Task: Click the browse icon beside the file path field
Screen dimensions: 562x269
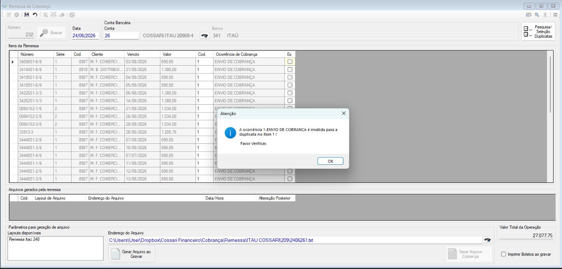Action: (x=487, y=240)
